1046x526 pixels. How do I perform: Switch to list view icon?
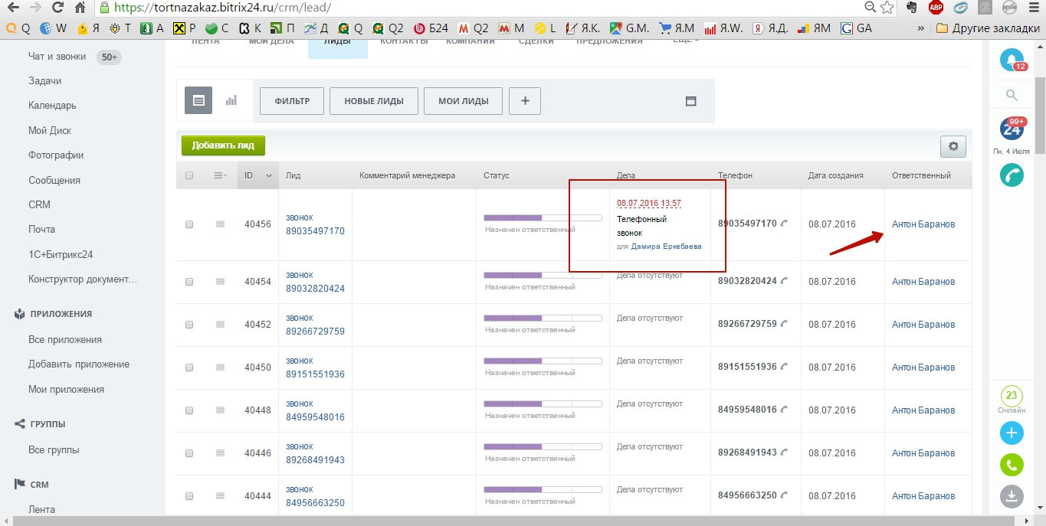198,100
